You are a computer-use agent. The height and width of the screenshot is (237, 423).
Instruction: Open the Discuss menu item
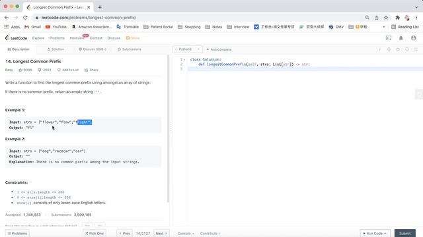tap(114, 38)
